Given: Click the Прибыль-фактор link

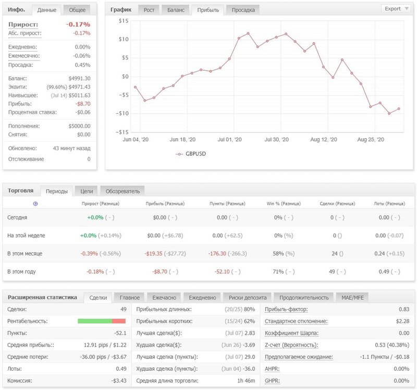Looking at the screenshot, I should [x=286, y=309].
